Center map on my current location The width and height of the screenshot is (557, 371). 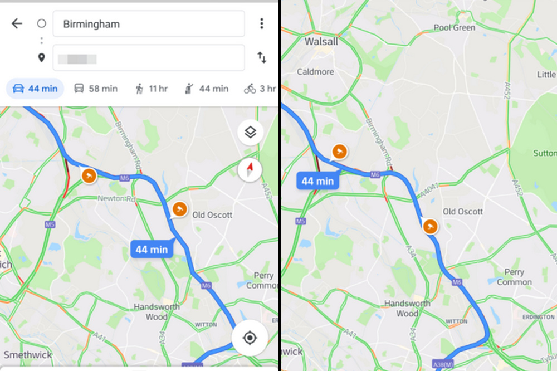[250, 338]
